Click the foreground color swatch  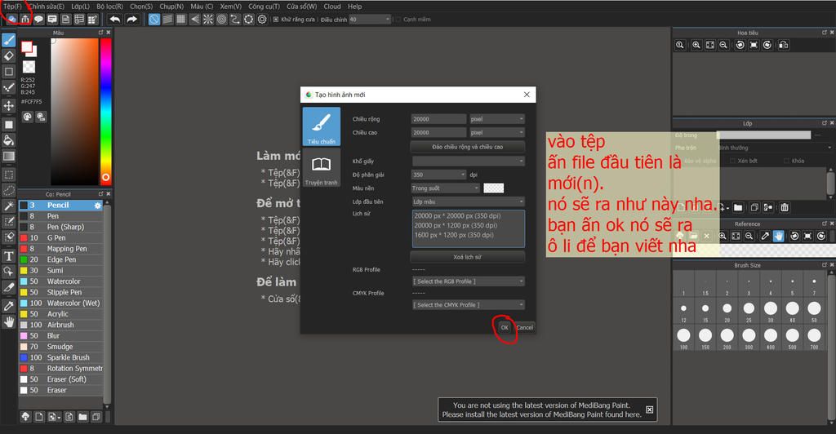(27, 46)
